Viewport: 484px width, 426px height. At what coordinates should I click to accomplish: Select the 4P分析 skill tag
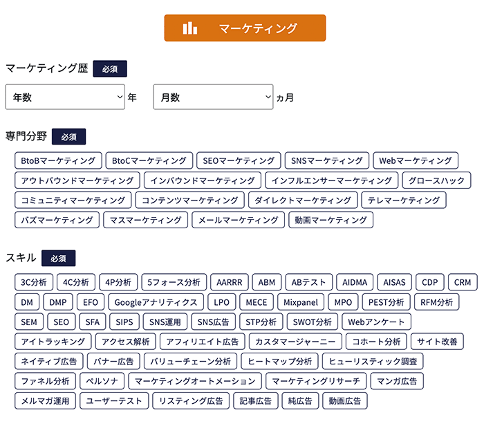118,282
